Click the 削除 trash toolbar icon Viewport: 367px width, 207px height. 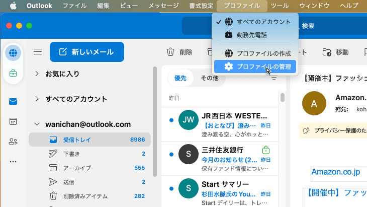[170, 52]
